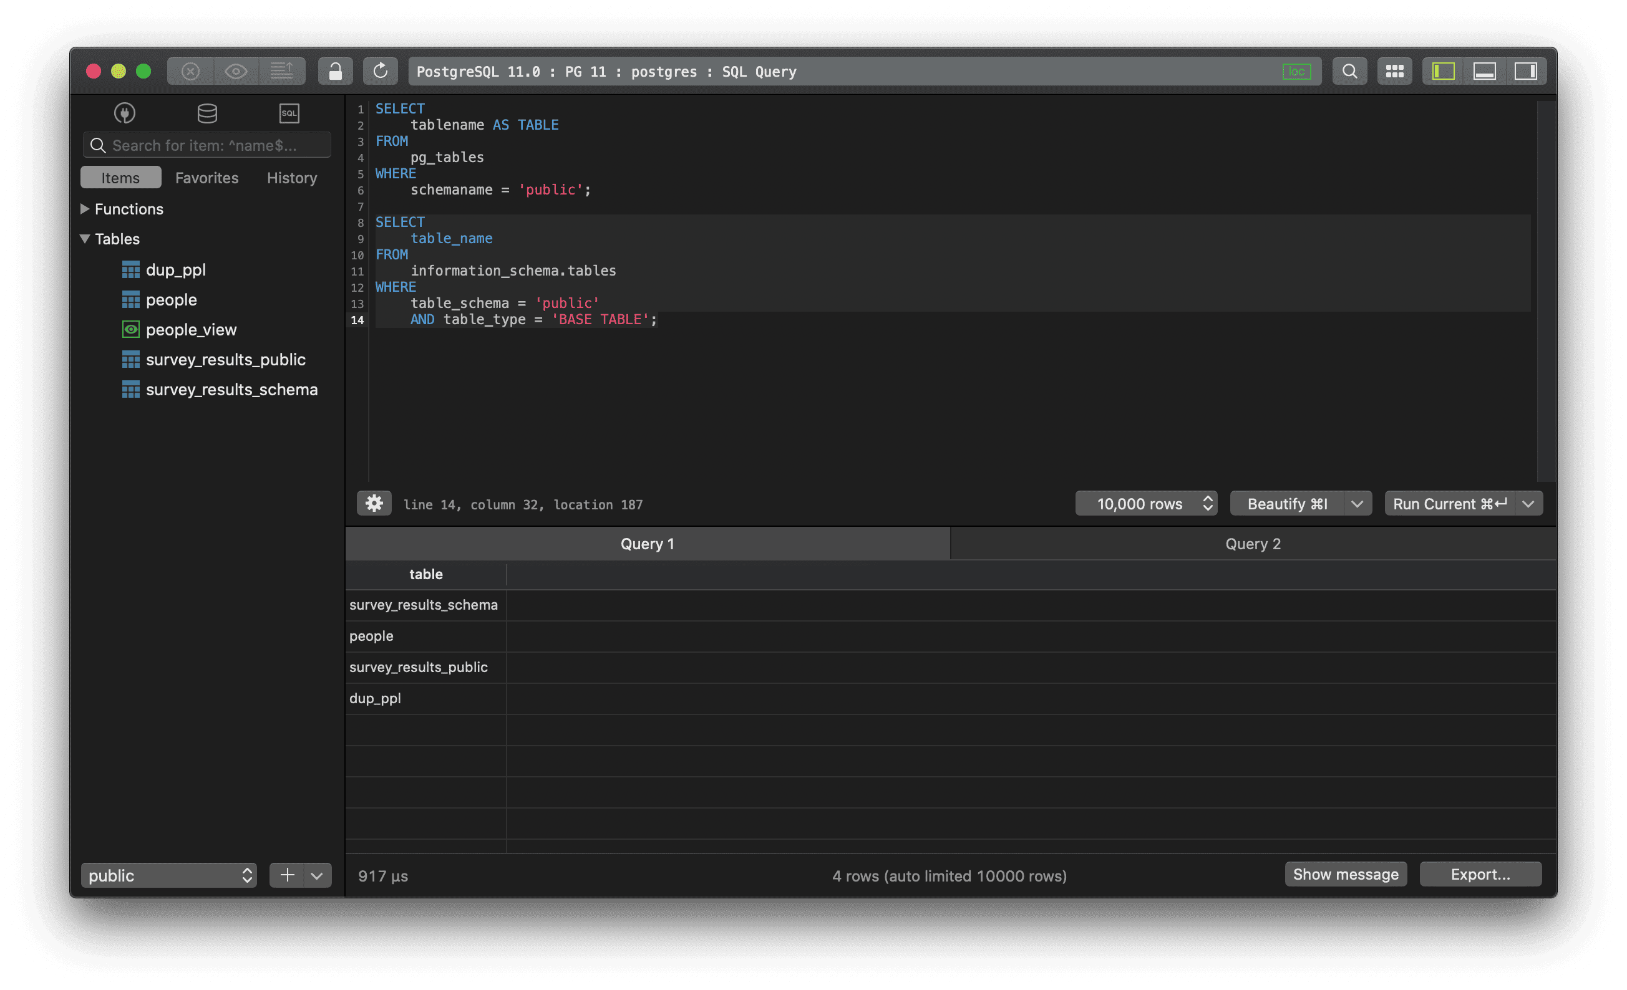
Task: Click the connection plug icon in sidebar
Action: 125,113
